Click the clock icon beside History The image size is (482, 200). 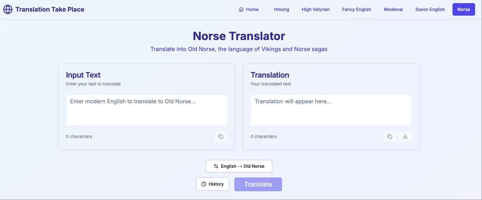(x=204, y=184)
